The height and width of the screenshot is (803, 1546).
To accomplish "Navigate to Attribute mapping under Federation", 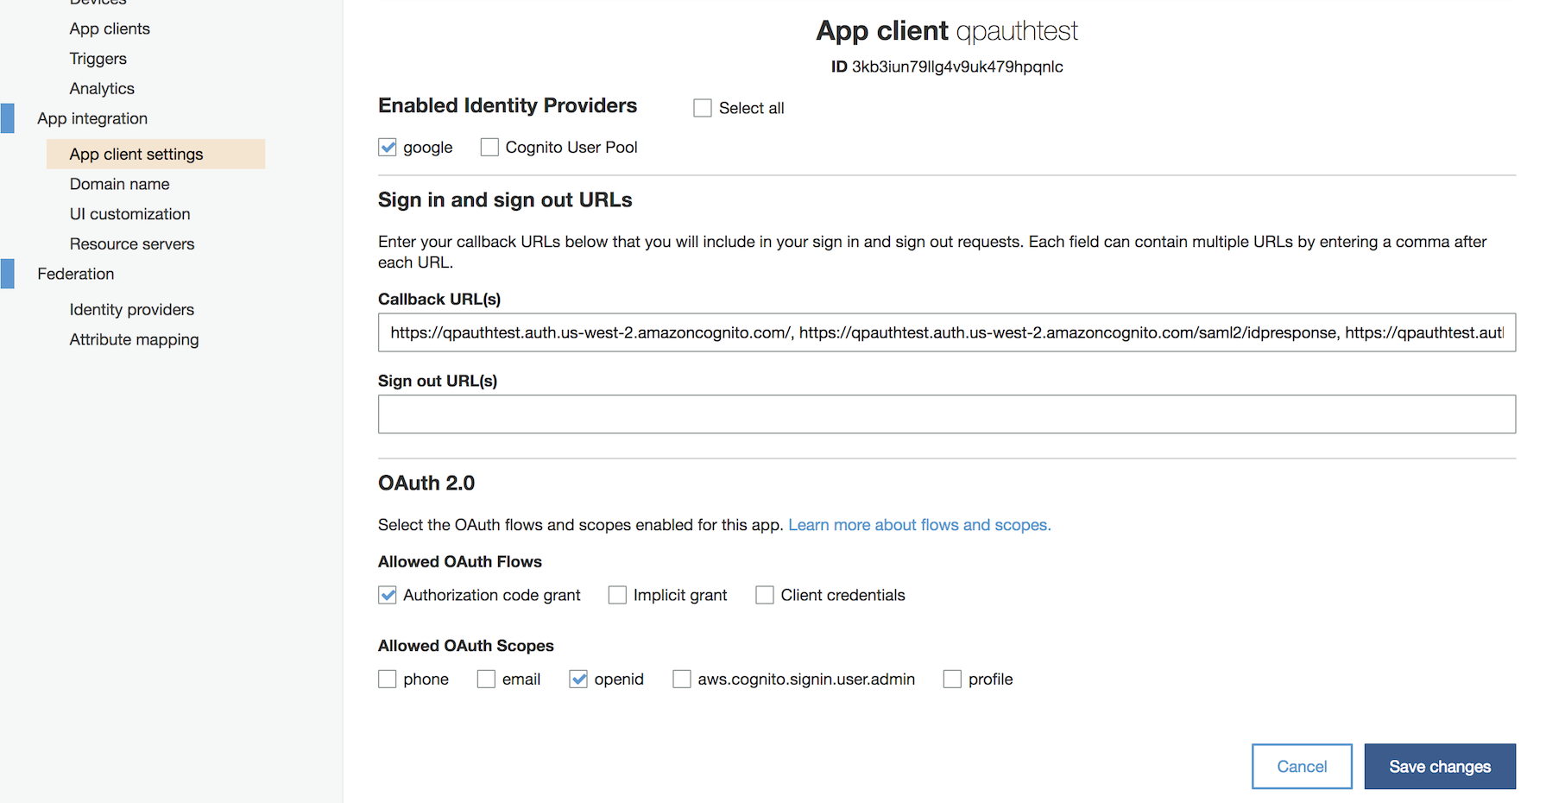I will [134, 338].
